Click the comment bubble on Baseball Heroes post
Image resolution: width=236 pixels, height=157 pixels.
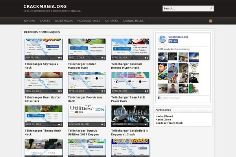146,58
